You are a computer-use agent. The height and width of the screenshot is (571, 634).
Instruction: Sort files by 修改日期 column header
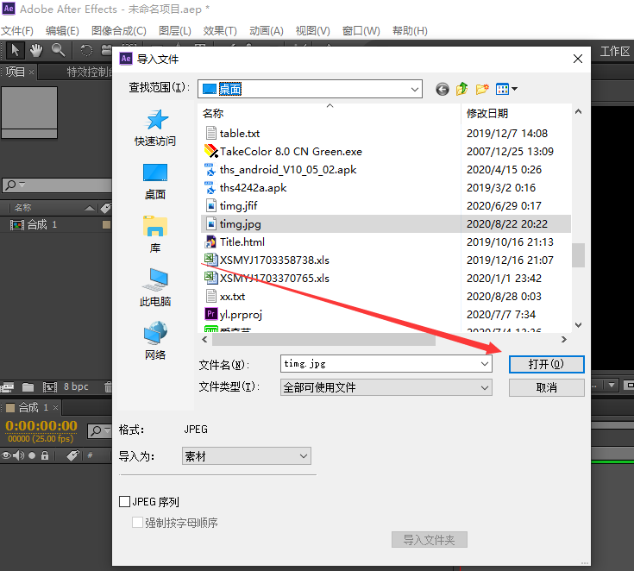coord(516,113)
